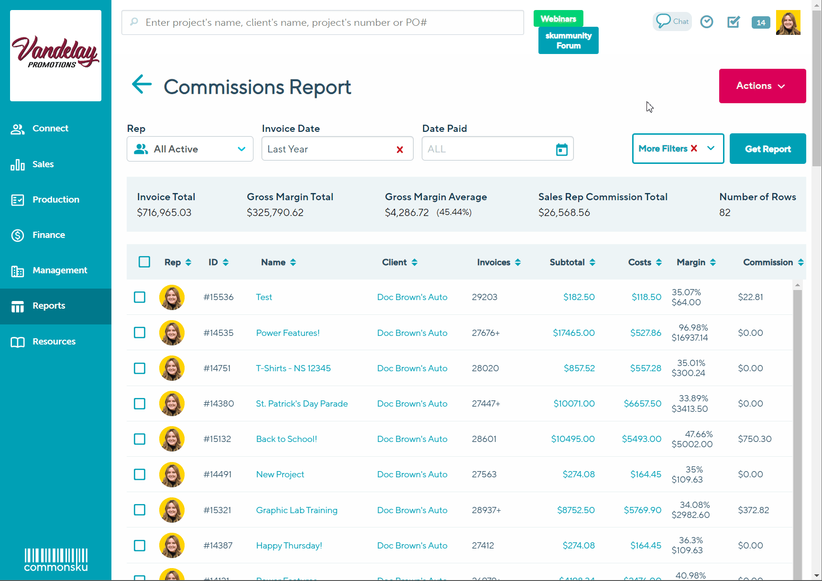Open the St. Patrick's Day Parade project link
Image resolution: width=822 pixels, height=581 pixels.
point(302,404)
